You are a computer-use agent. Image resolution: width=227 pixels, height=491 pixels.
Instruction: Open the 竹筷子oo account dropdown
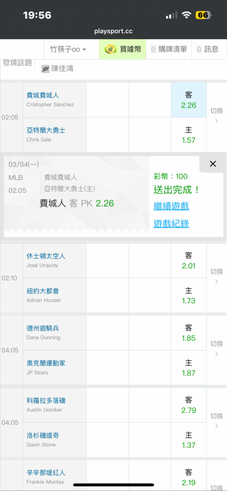68,49
